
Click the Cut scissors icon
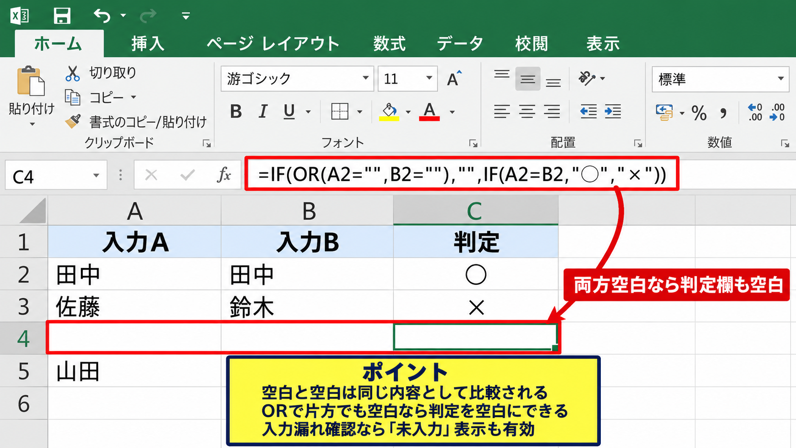pos(72,73)
